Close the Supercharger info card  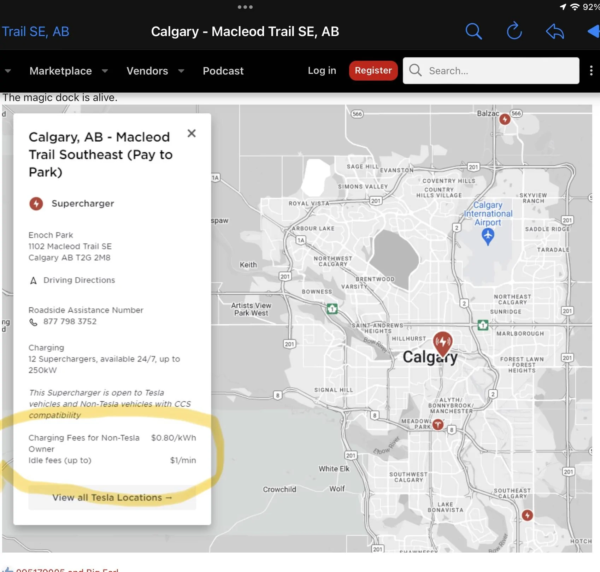point(192,133)
